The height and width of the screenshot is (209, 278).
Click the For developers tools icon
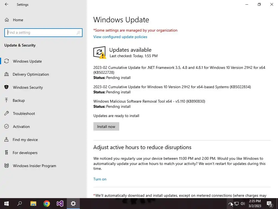click(7, 152)
